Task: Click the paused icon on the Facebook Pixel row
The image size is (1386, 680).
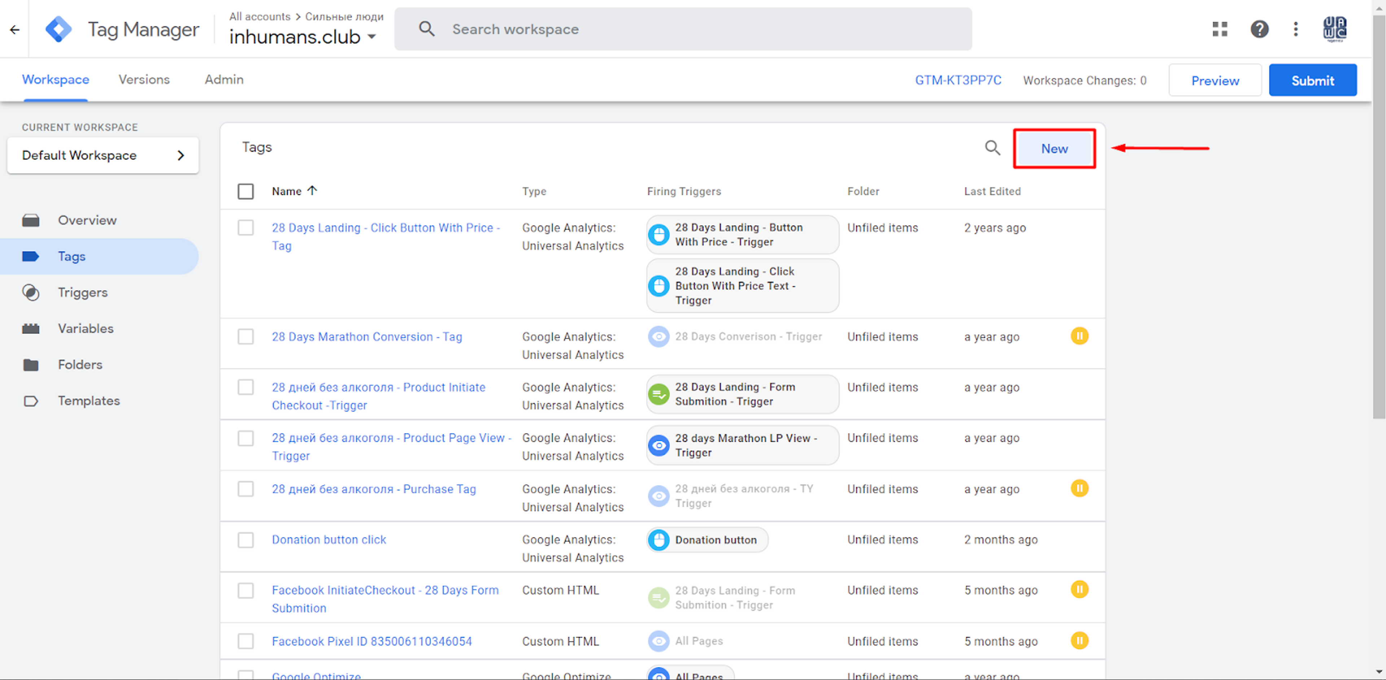Action: click(1079, 641)
